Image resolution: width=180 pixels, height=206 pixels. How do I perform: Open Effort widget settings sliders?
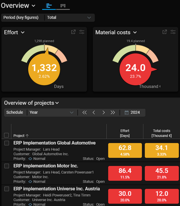tap(81, 32)
